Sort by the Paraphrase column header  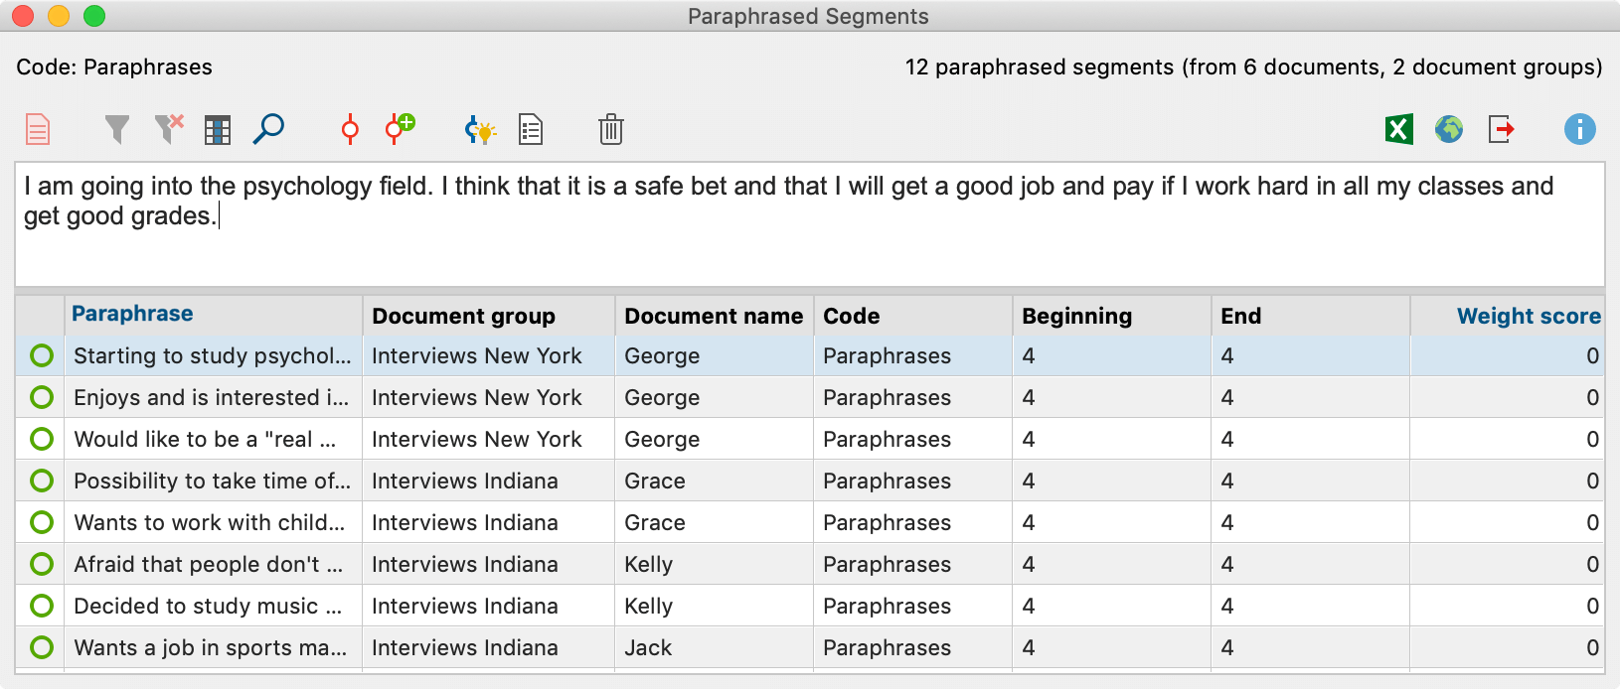[x=213, y=315]
